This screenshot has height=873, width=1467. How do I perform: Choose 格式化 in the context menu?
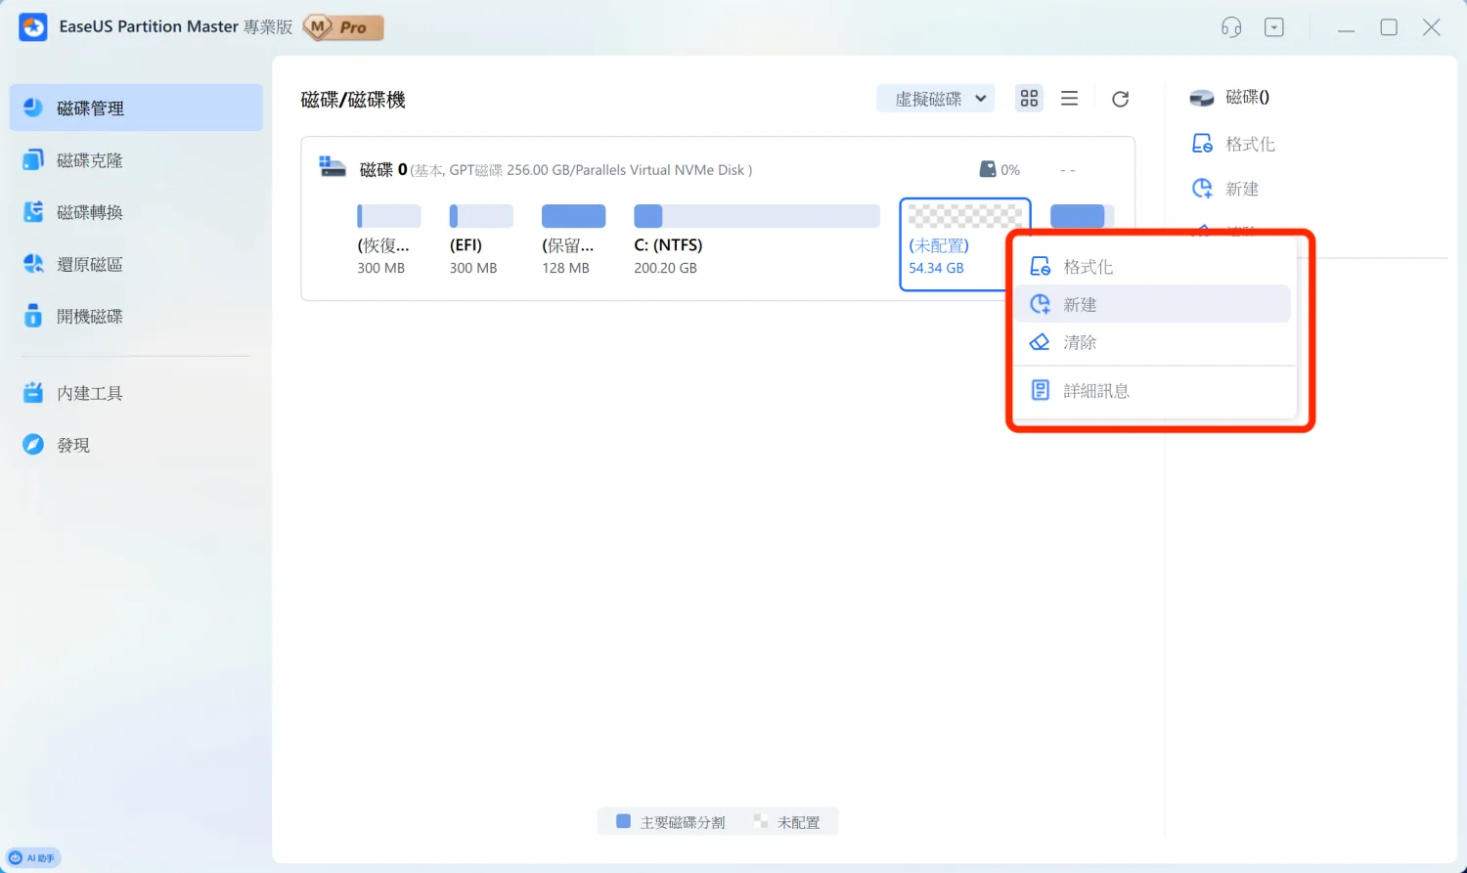1153,267
